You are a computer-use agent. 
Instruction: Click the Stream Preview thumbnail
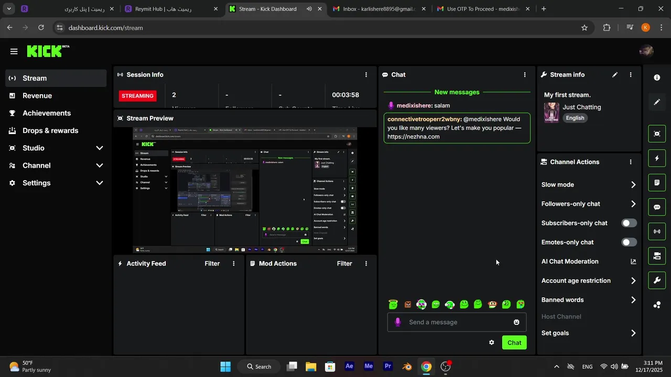coord(245,190)
